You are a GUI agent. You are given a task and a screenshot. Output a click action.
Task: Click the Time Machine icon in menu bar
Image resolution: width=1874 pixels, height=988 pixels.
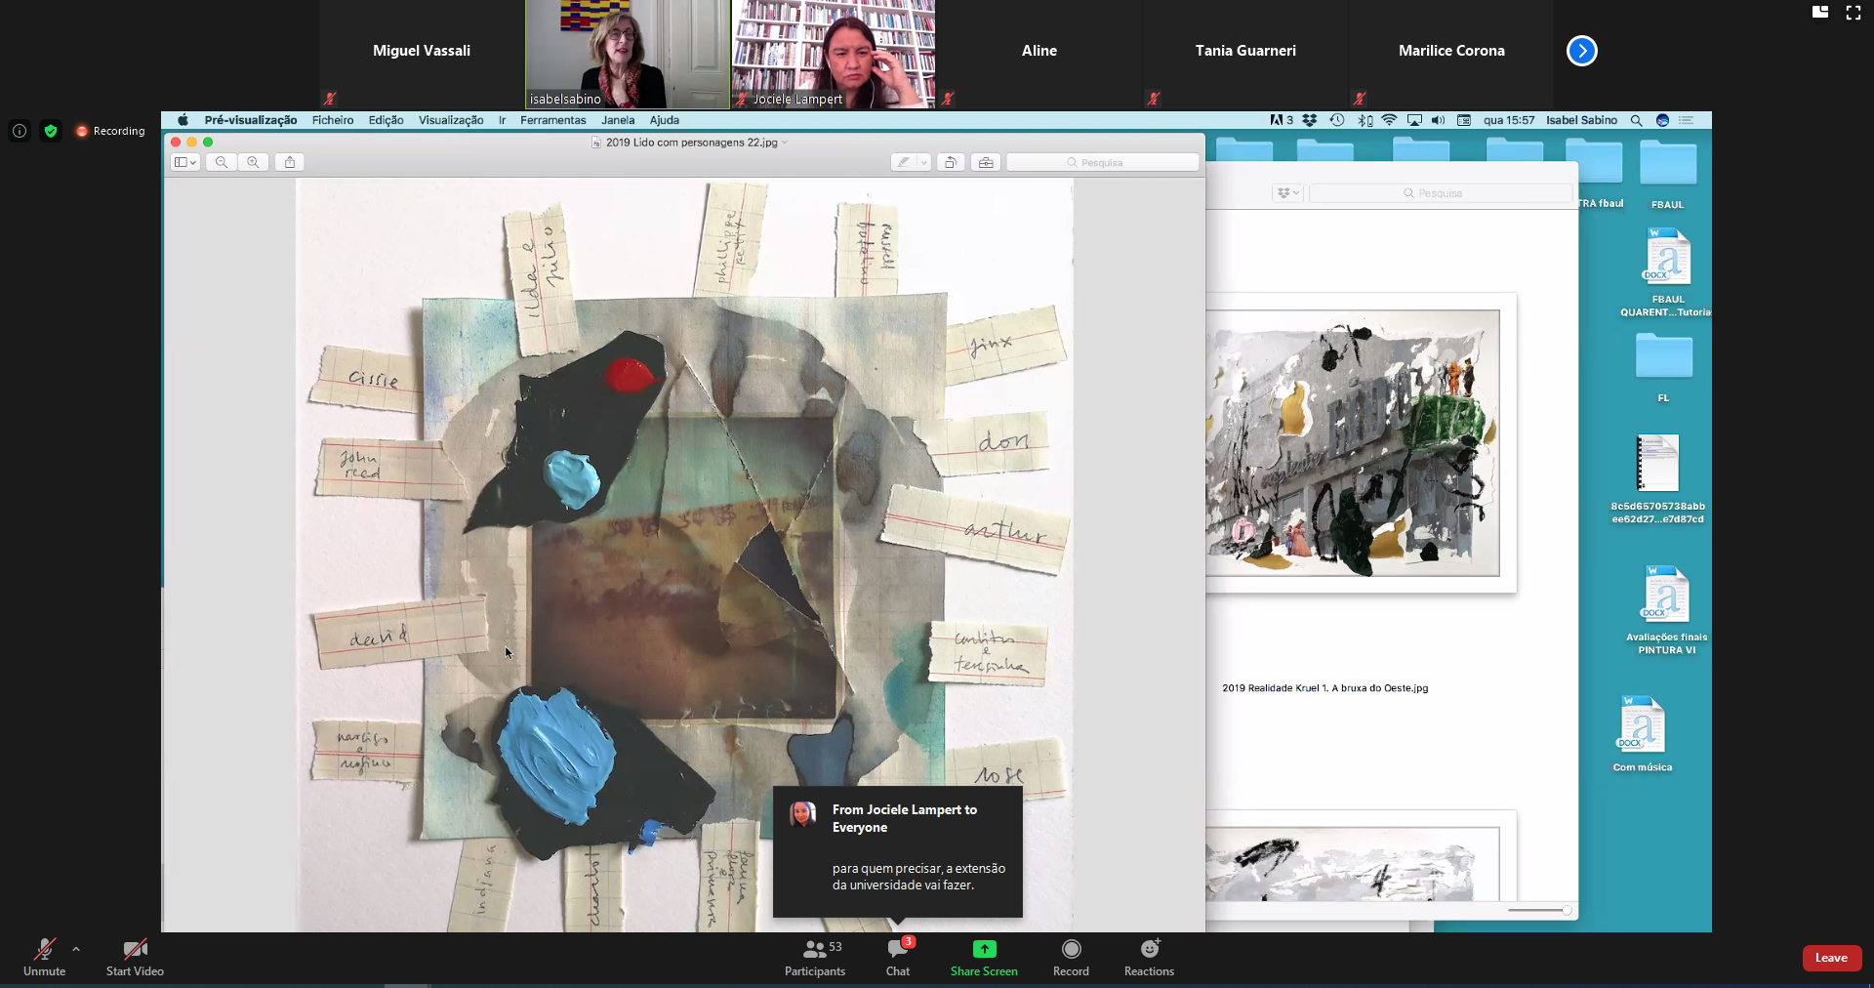pos(1337,120)
